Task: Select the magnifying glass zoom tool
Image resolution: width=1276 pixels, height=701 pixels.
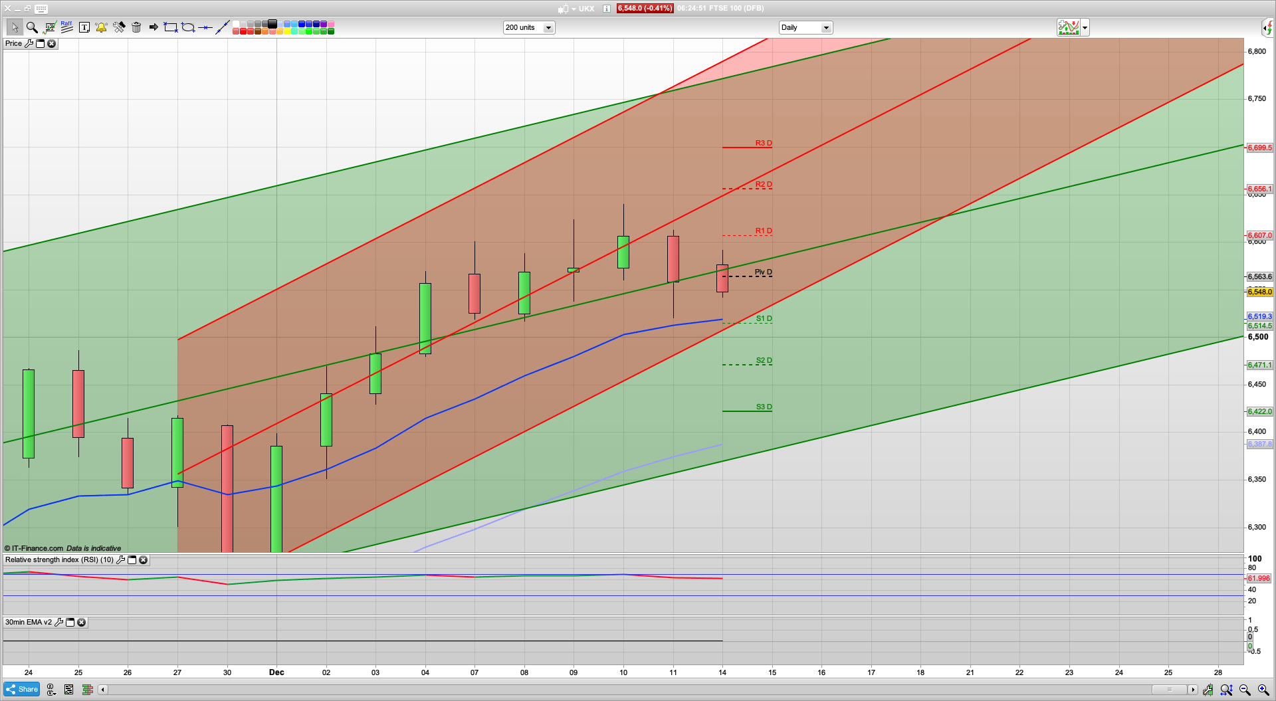Action: 32,27
